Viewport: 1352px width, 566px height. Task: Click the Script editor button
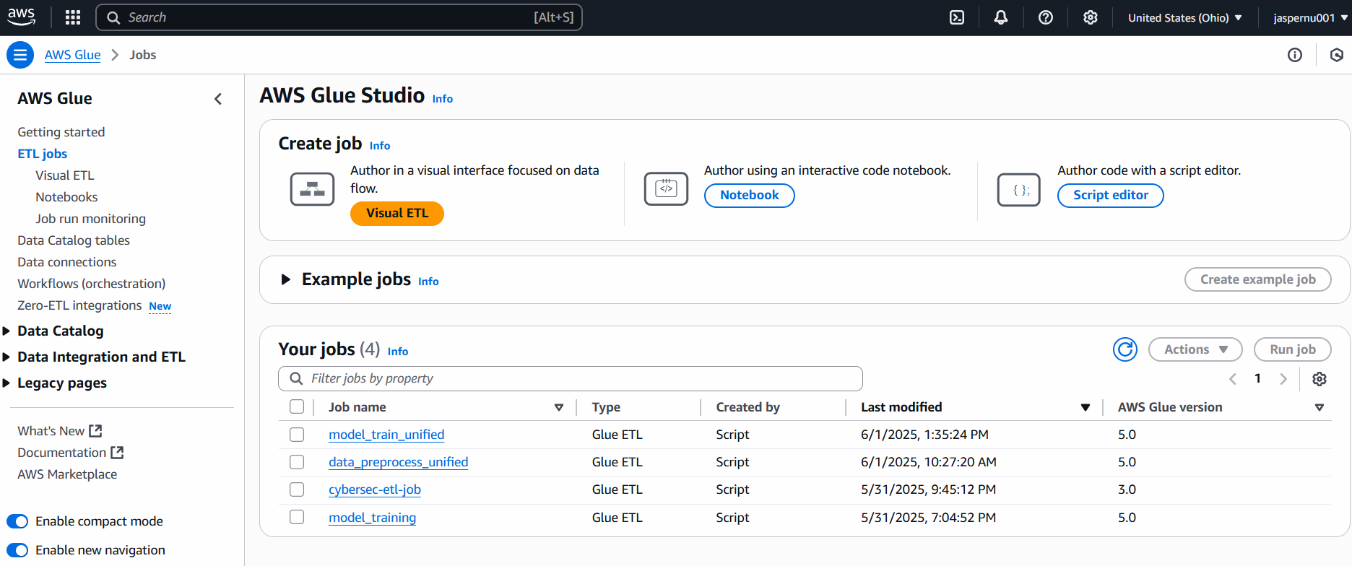click(x=1111, y=195)
